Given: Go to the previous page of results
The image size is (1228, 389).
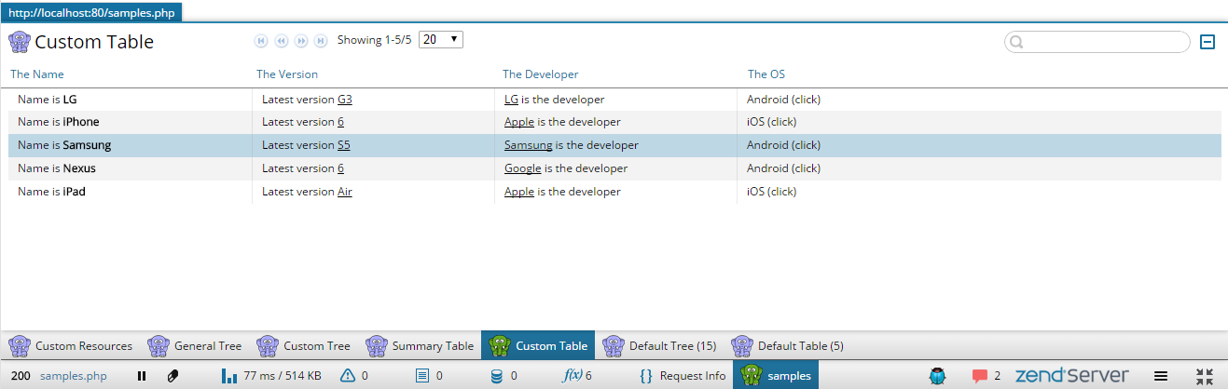Looking at the screenshot, I should tap(282, 41).
